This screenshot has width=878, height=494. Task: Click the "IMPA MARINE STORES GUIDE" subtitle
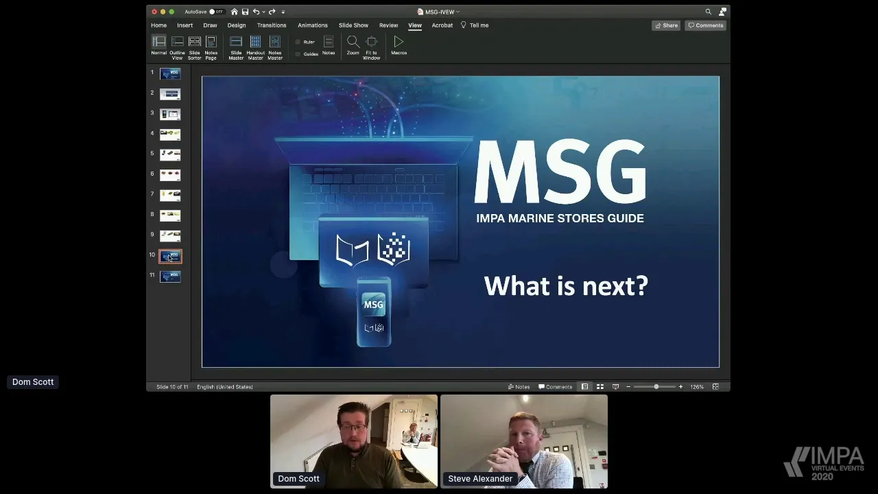pyautogui.click(x=560, y=218)
